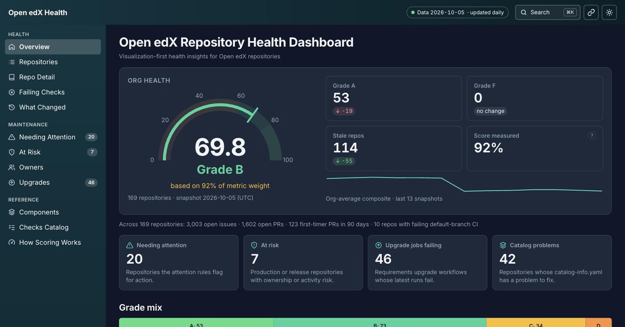Image resolution: width=625 pixels, height=327 pixels.
Task: Click the 'Grade mix' section heading
Action: point(141,308)
